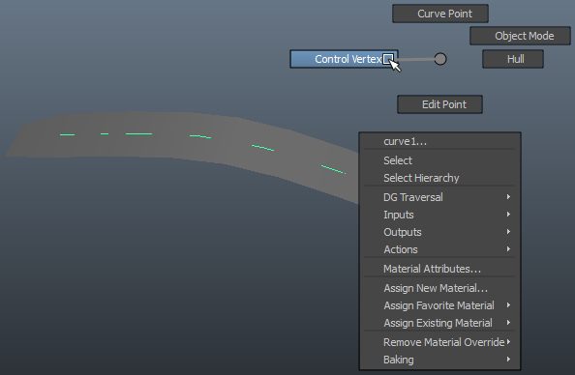Switch to Object Mode
The height and width of the screenshot is (375, 575).
(520, 36)
